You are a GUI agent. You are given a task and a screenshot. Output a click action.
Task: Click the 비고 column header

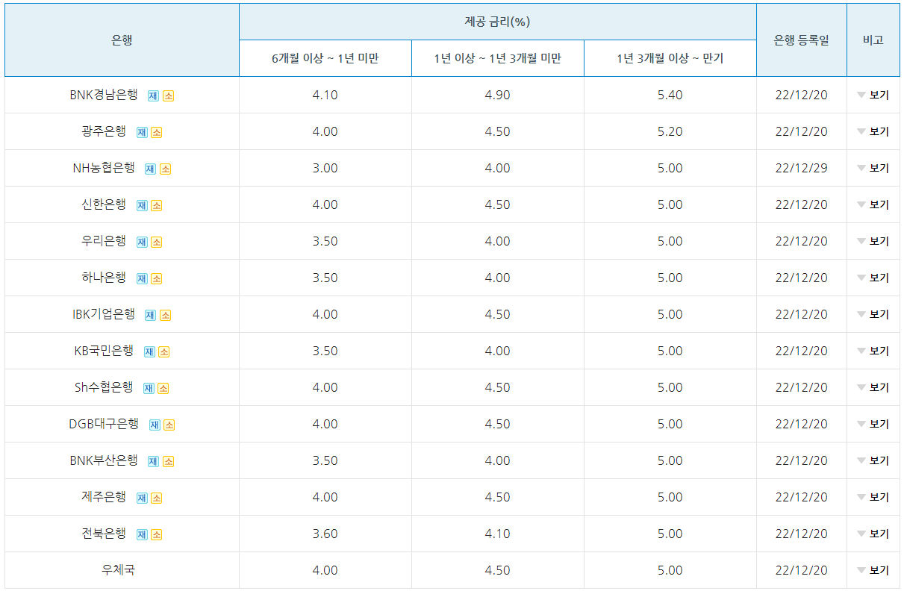(873, 40)
